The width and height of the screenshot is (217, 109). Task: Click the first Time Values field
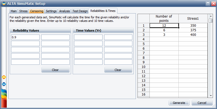pos(88,37)
